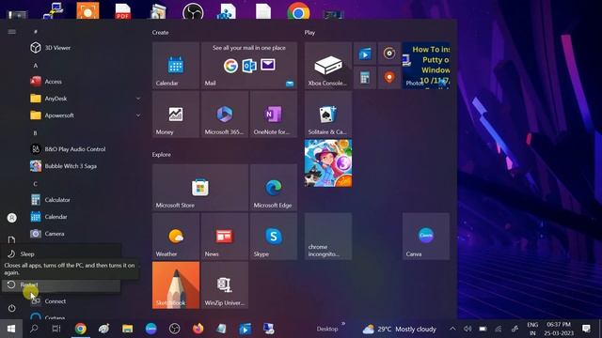The image size is (602, 338).
Task: Open the SketchBook tile
Action: 176,285
